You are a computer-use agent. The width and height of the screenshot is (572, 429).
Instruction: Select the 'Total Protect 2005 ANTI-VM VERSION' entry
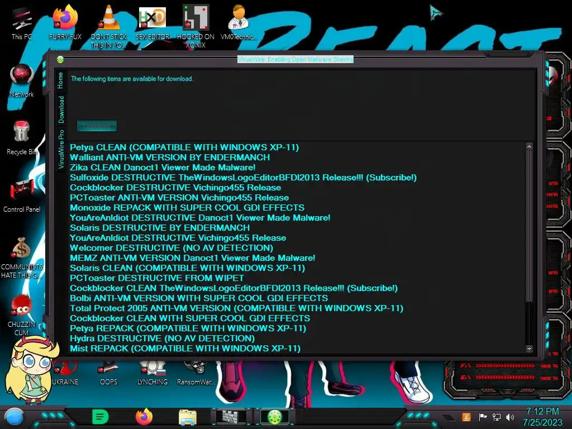click(x=236, y=308)
